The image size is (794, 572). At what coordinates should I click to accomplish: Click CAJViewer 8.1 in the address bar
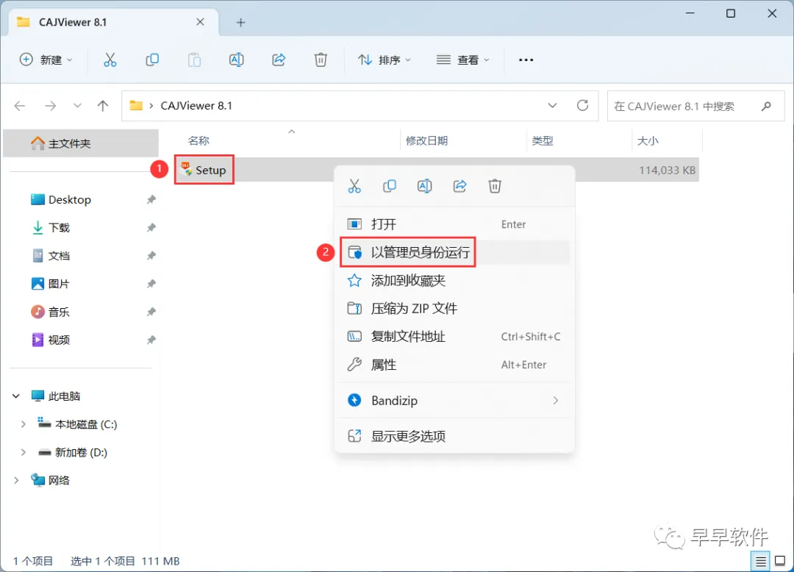click(x=196, y=106)
